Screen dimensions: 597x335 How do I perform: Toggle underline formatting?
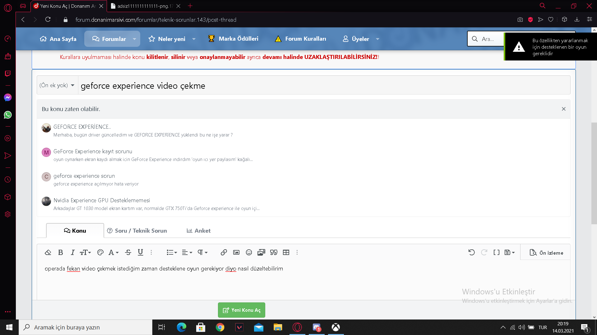(141, 252)
